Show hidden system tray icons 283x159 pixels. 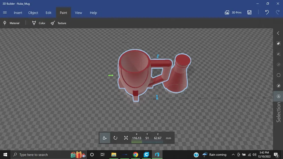click(x=233, y=155)
